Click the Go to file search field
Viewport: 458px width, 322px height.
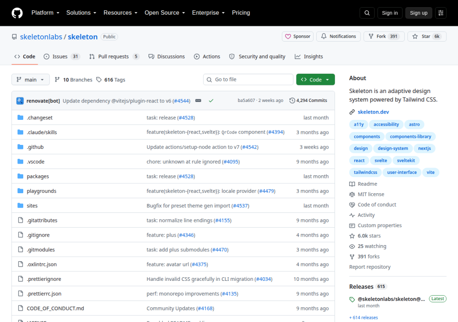(248, 80)
